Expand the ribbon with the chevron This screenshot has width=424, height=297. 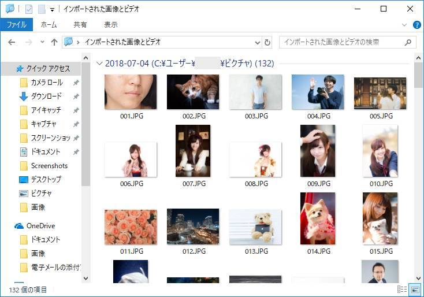click(x=404, y=25)
